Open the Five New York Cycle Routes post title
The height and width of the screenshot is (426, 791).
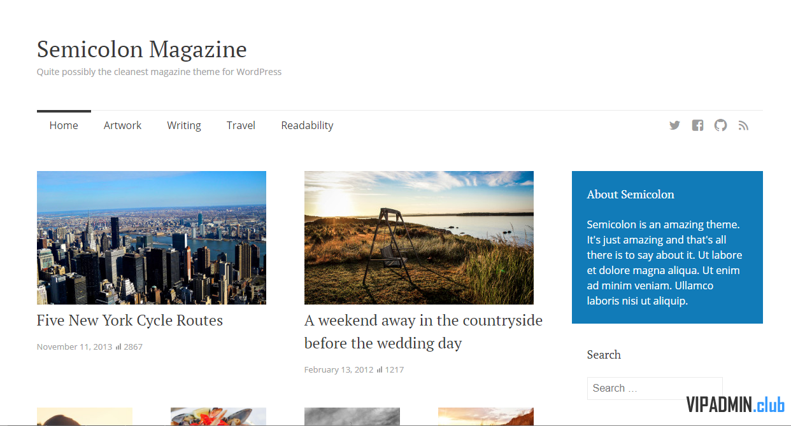130,320
